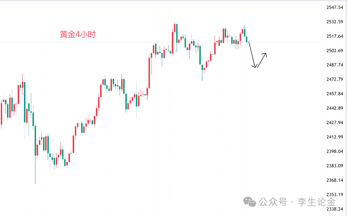Select the 2547.54 price axis label

pos(335,7)
